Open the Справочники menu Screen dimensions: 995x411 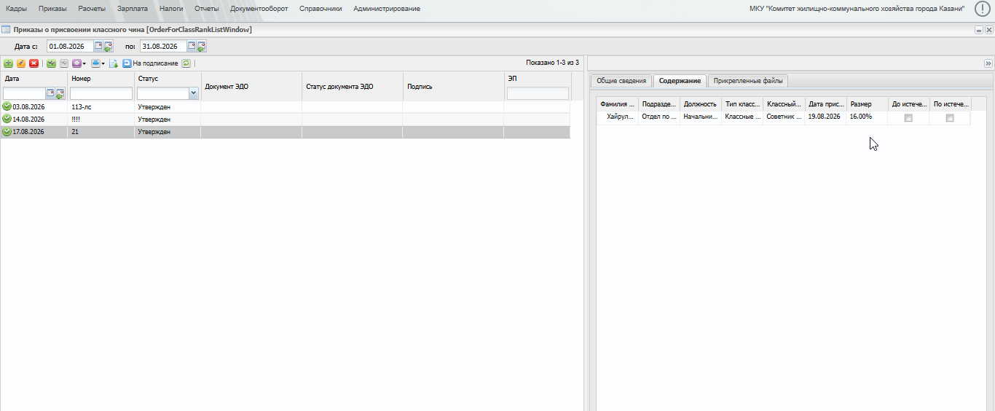point(320,9)
